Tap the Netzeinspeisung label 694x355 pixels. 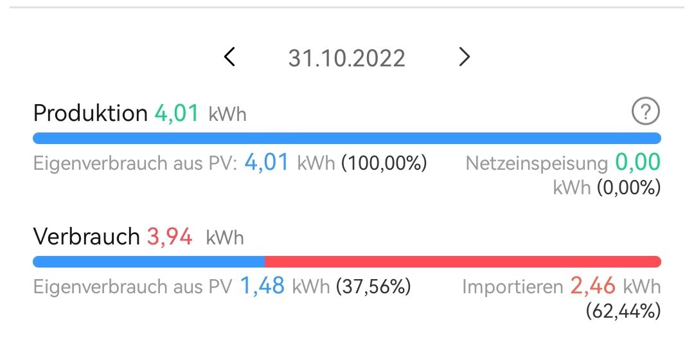tap(537, 163)
